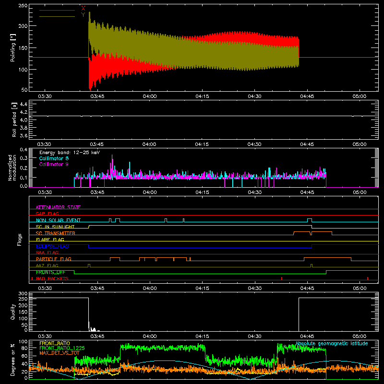Click the SAA_FLAG label

(x=47, y=252)
